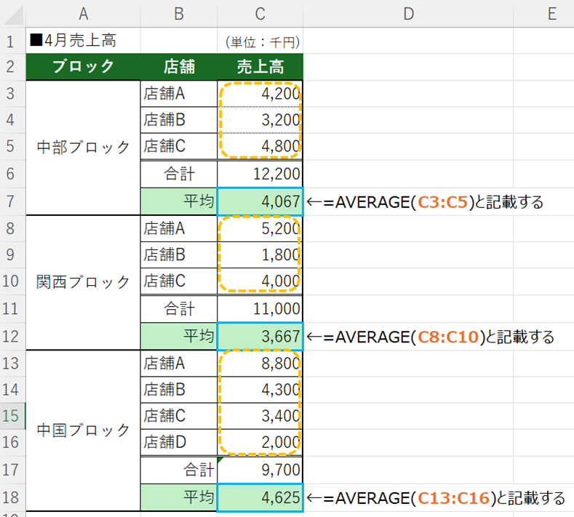Select the 関西ブロック merged cell
This screenshot has width=574, height=517.
click(x=83, y=281)
